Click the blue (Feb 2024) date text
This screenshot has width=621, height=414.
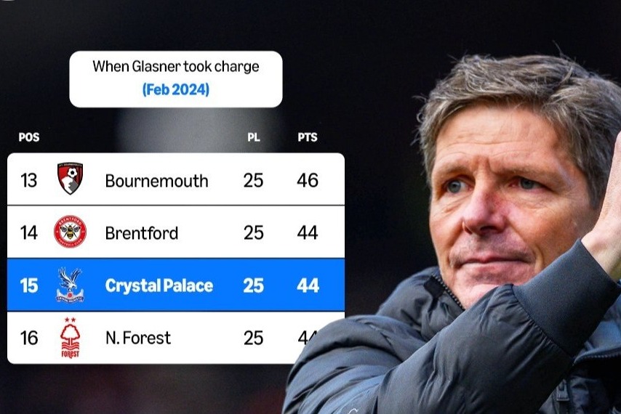tap(175, 90)
